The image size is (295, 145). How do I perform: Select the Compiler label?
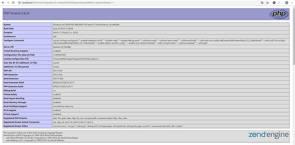click(x=8, y=33)
